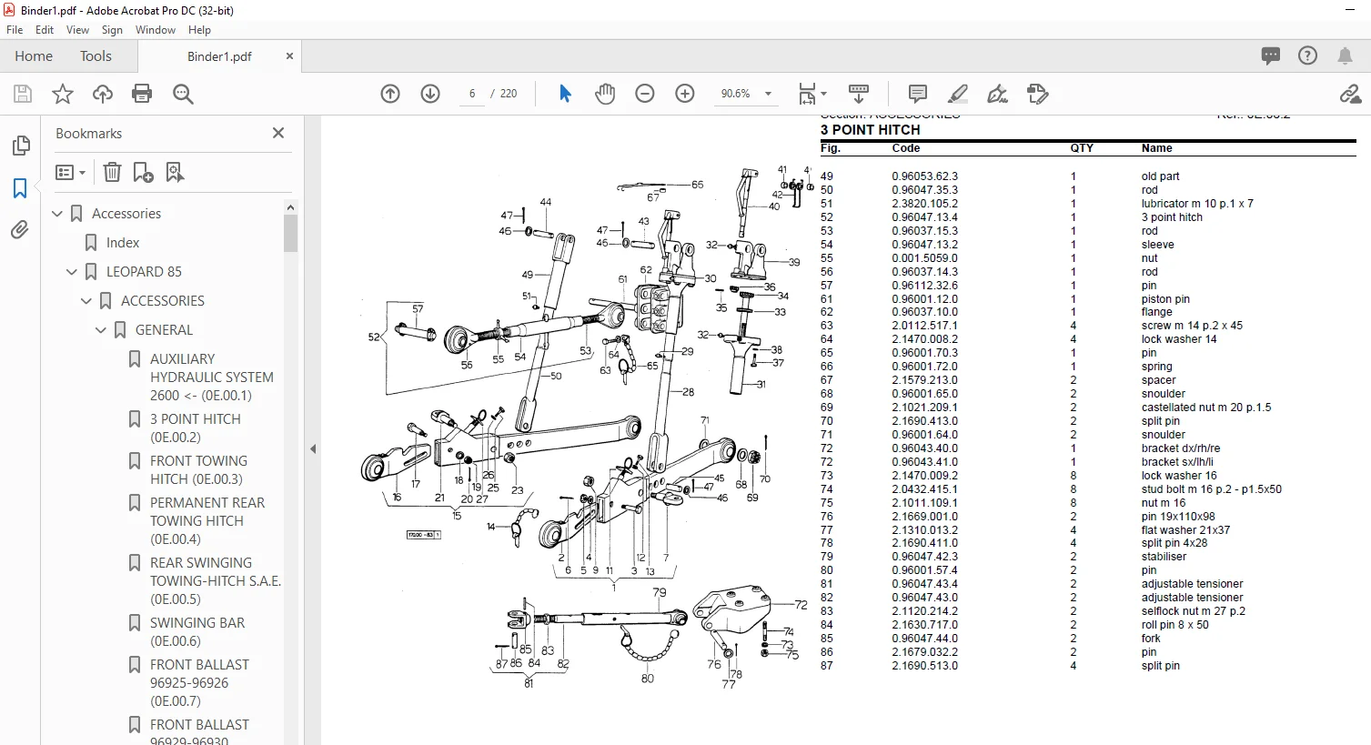1371x745 pixels.
Task: Add a new bookmark
Action: pyautogui.click(x=143, y=172)
